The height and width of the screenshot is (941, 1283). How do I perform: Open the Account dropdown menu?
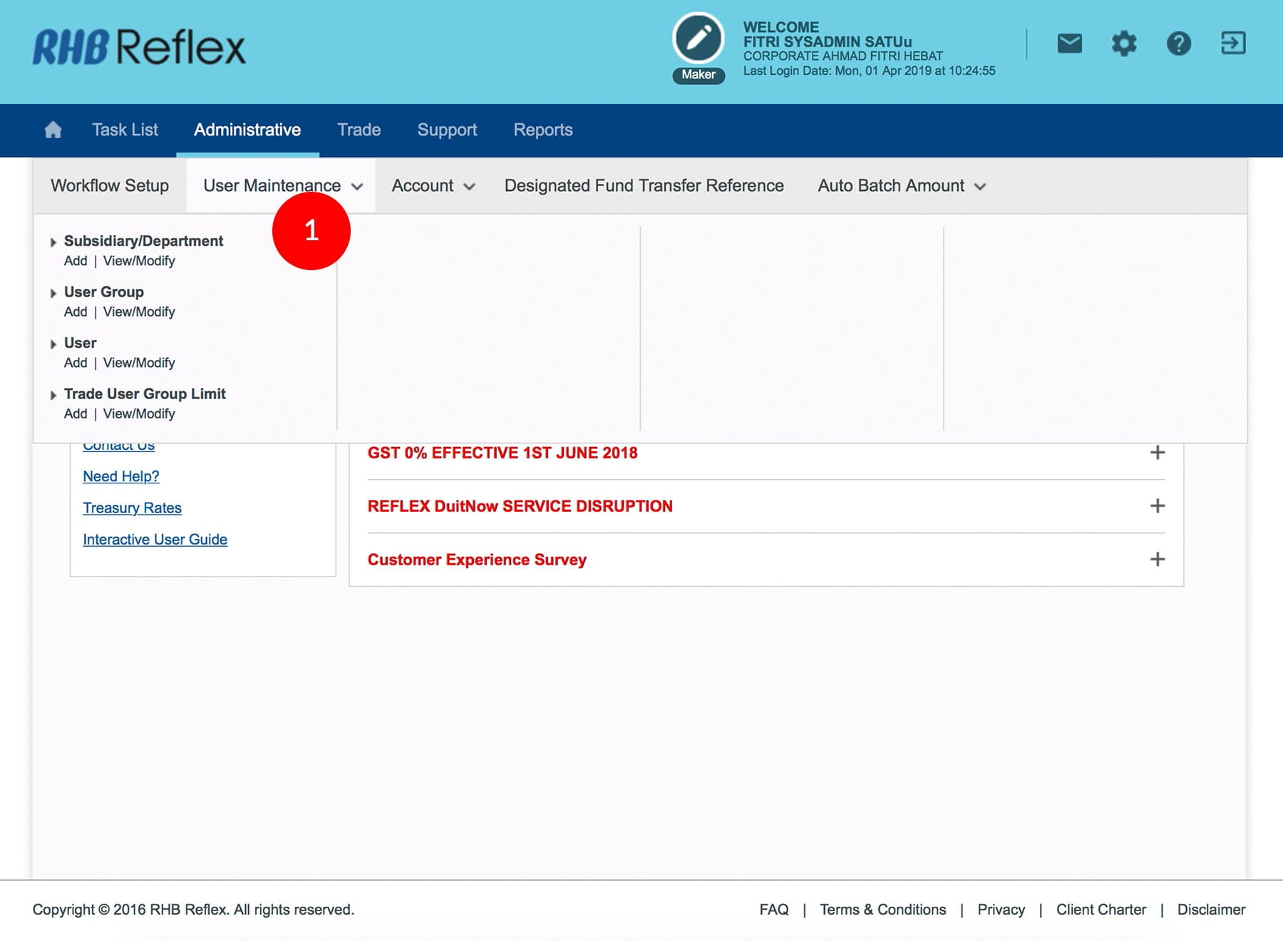pyautogui.click(x=433, y=186)
